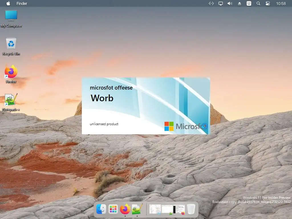Click the 'unlicensed product' text
Screen dimensions: 292x219
click(104, 124)
